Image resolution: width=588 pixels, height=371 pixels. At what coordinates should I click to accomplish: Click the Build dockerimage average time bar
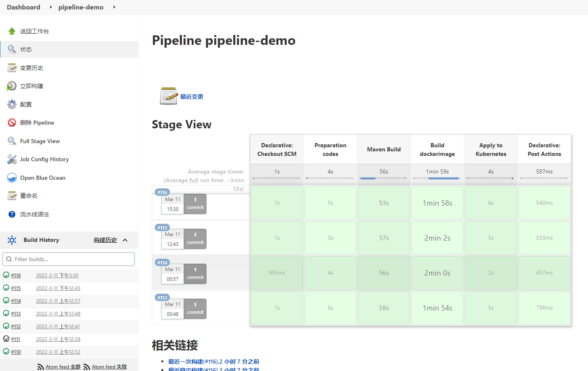pyautogui.click(x=437, y=178)
